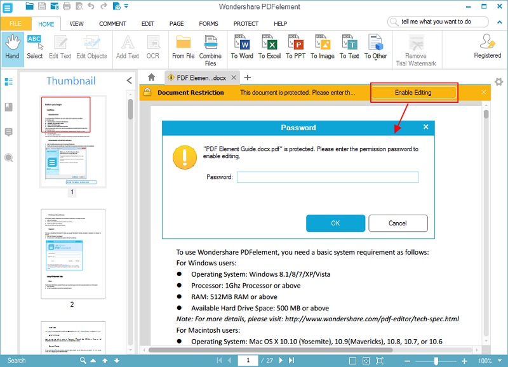
Task: Open the thumbnail panel icon in sidebar
Action: point(9,82)
